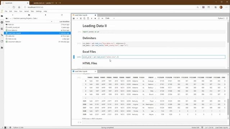Open browser settings ellipsis menu

coord(227,7)
